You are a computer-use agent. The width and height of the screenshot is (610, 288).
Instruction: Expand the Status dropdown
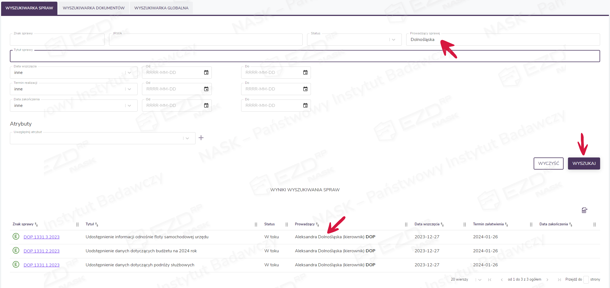[393, 40]
